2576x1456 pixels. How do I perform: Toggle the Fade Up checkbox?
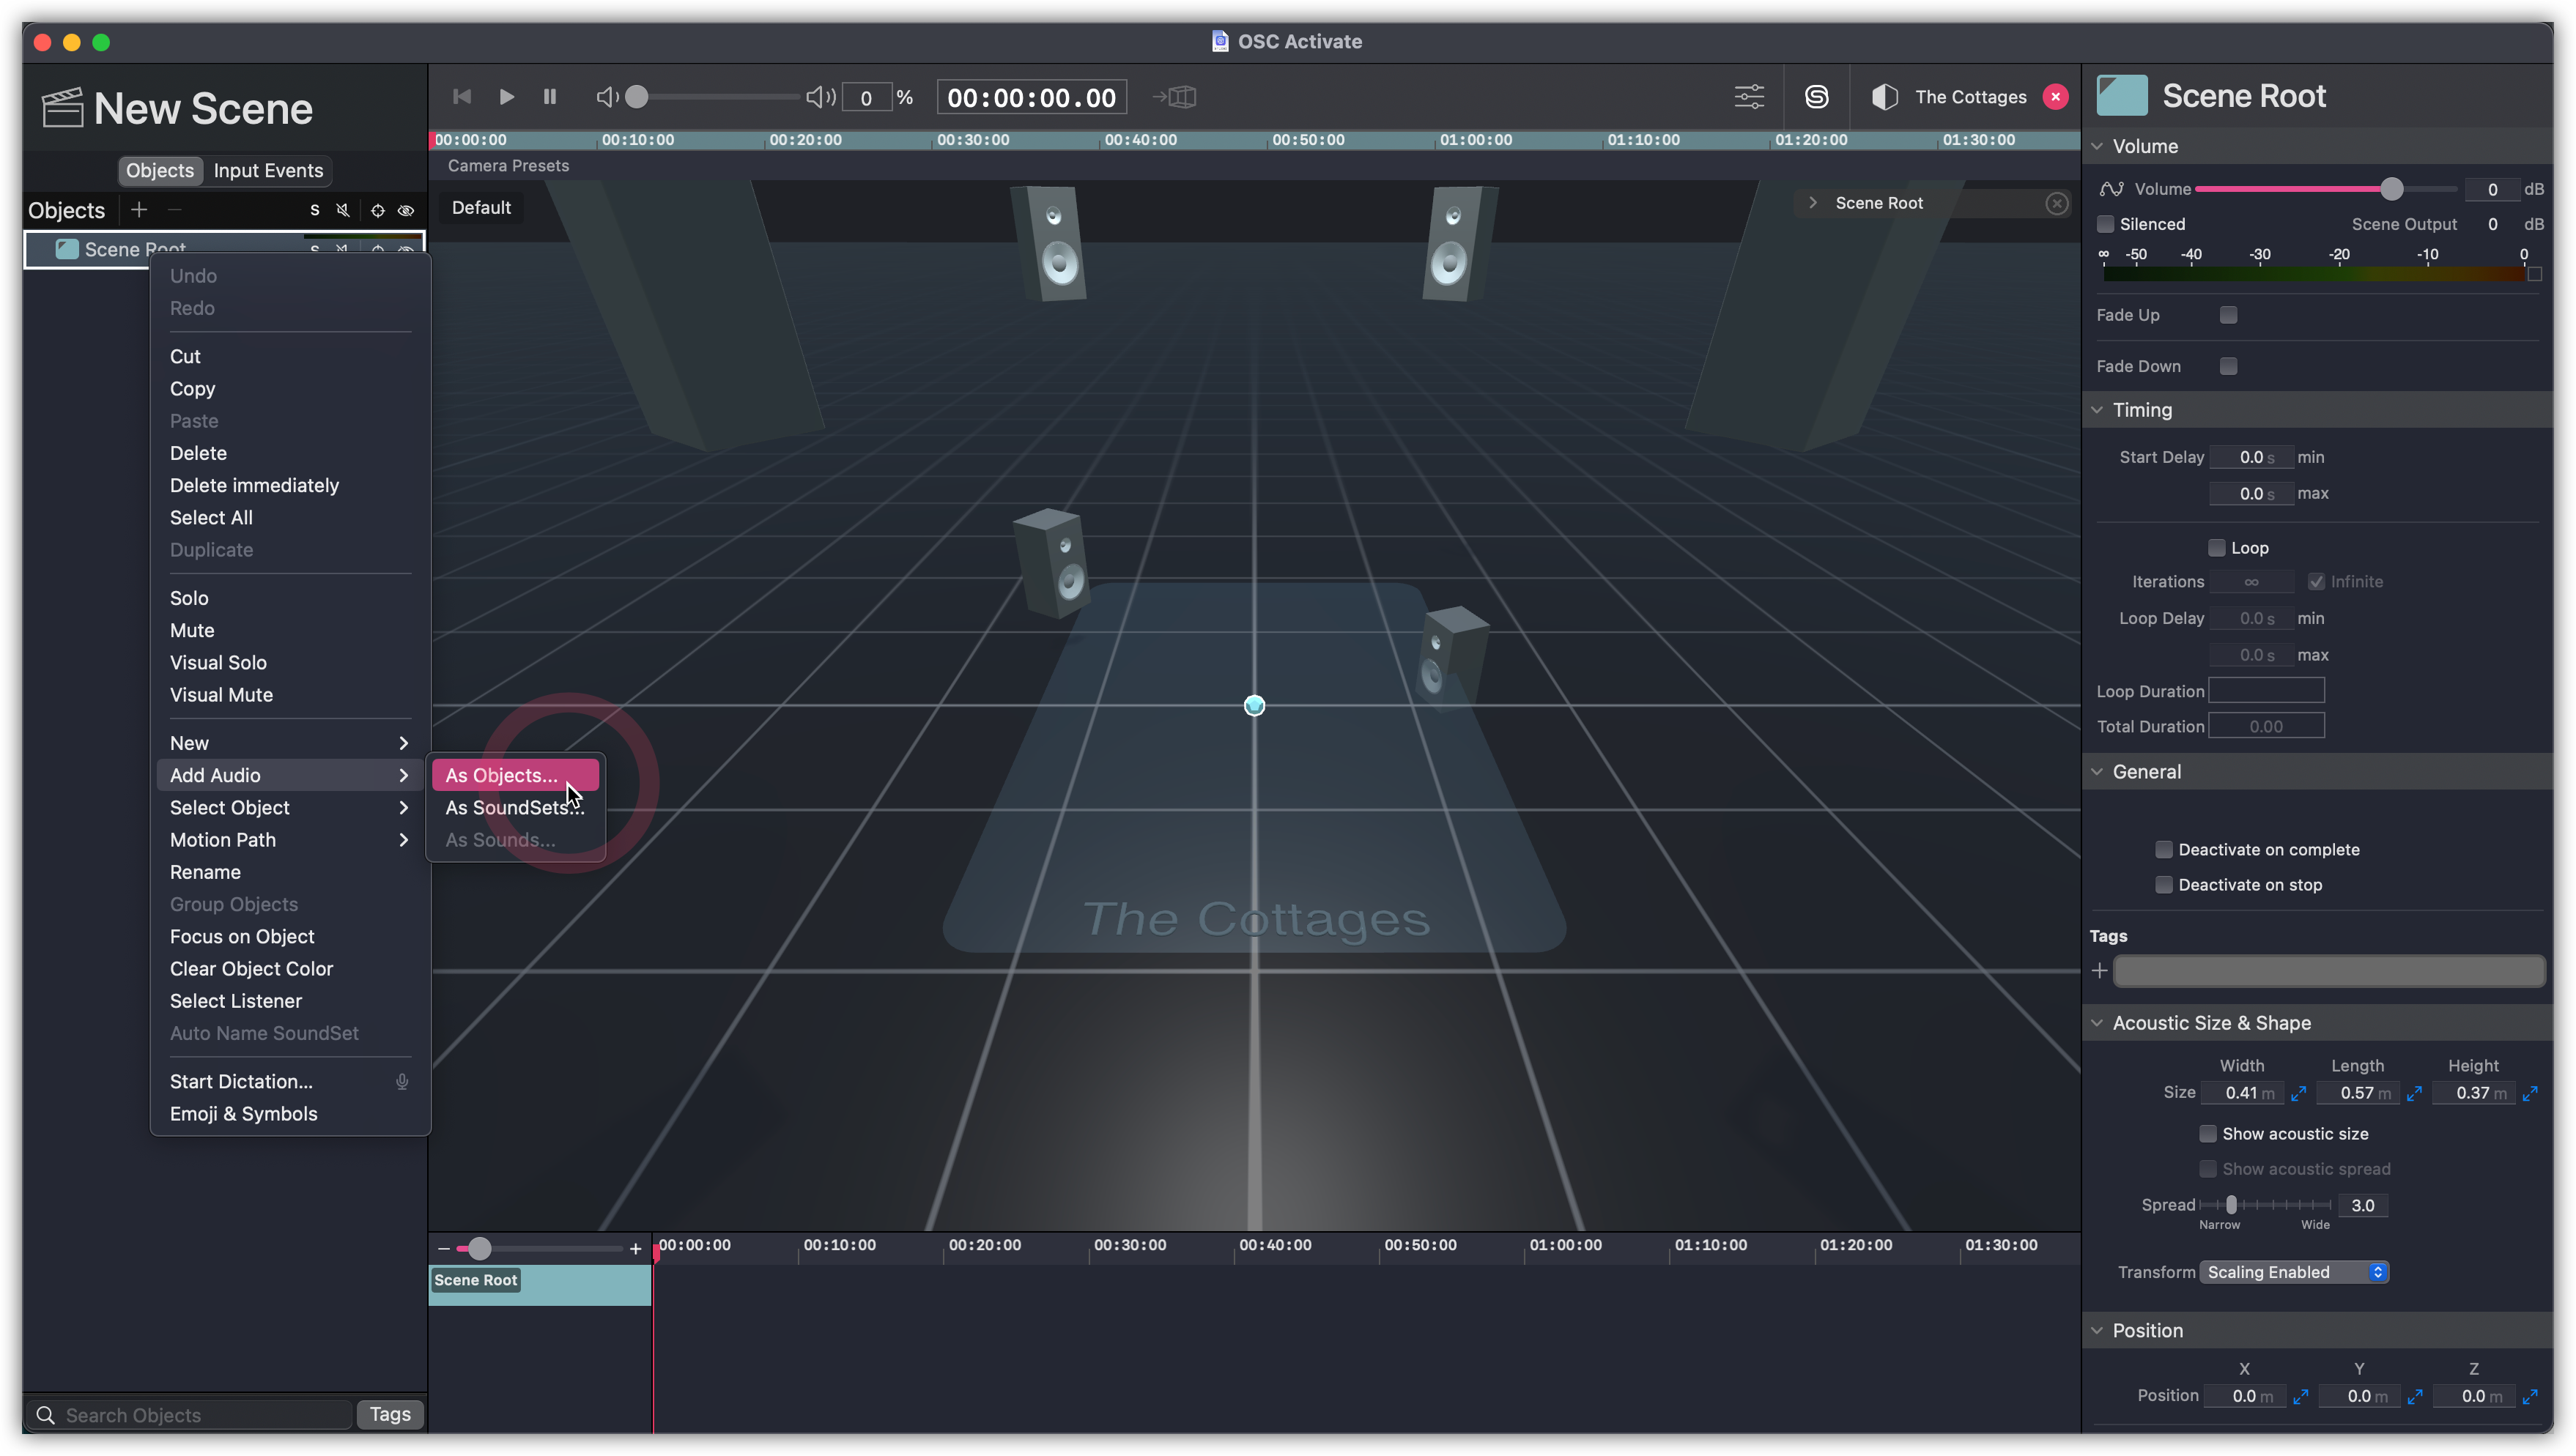point(2229,315)
